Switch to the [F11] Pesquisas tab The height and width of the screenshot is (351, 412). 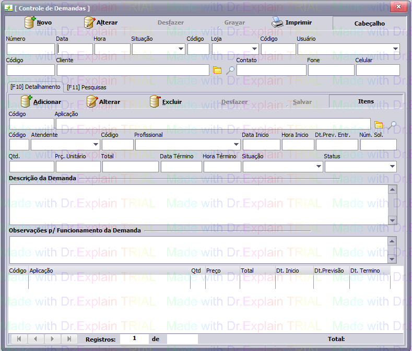tap(86, 87)
